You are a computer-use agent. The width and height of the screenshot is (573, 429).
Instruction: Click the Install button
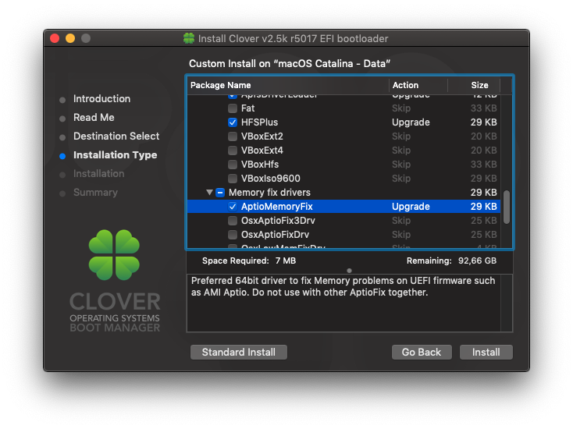coord(486,352)
